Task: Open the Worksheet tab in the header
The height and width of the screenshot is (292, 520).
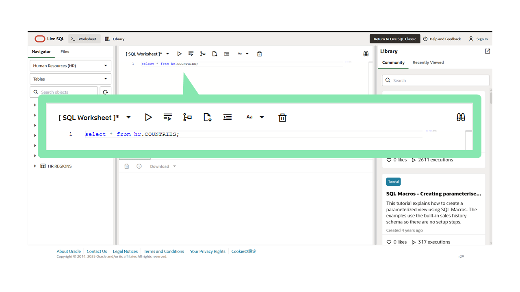Action: tap(84, 39)
